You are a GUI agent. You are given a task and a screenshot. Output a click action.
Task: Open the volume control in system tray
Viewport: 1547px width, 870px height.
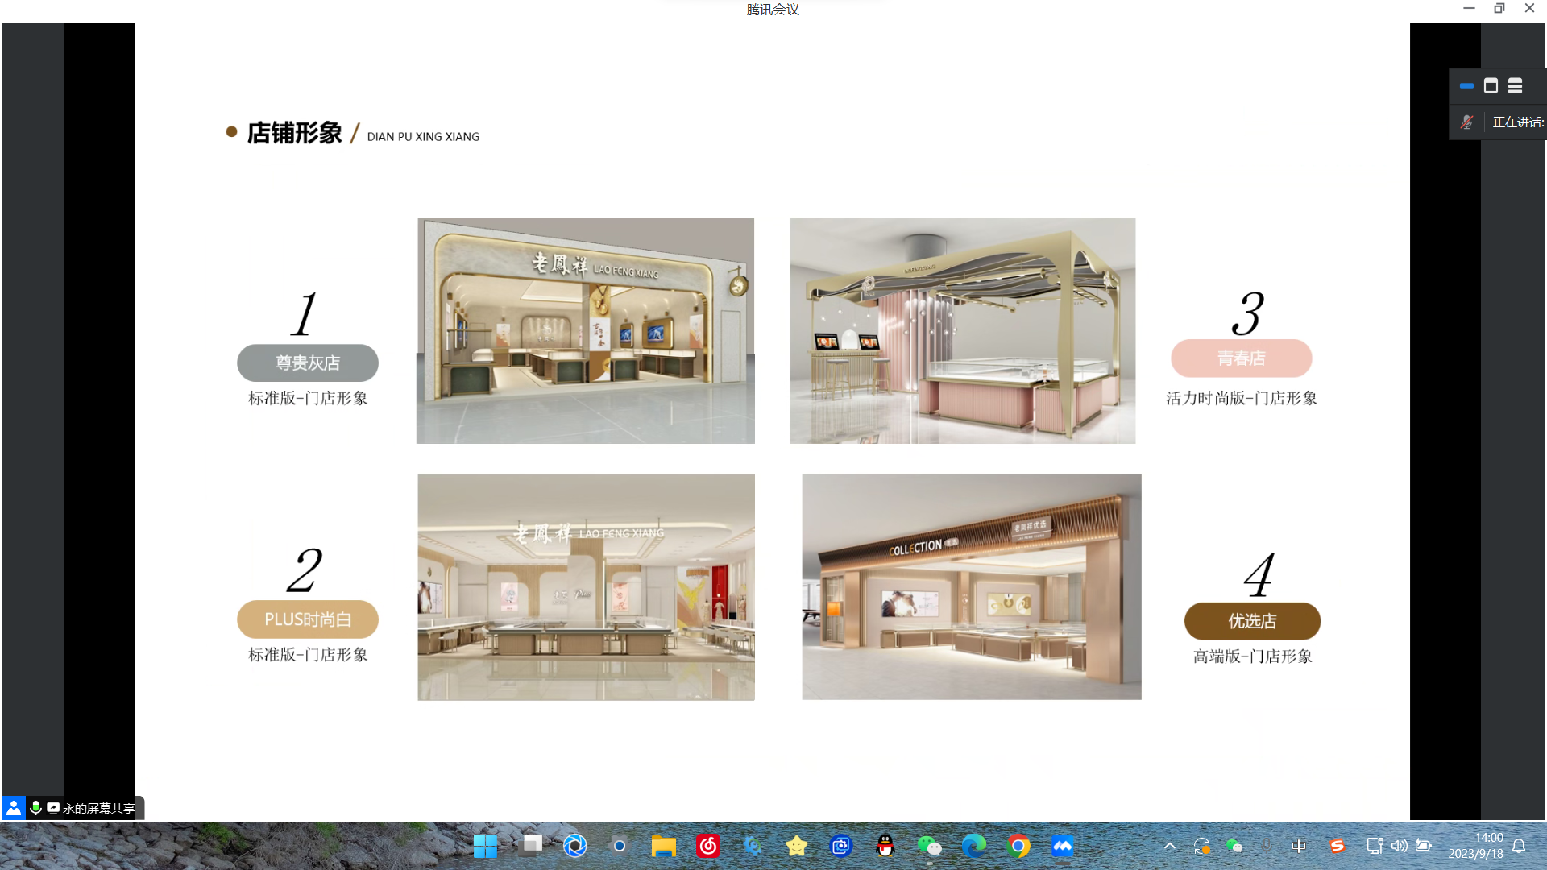coord(1399,846)
